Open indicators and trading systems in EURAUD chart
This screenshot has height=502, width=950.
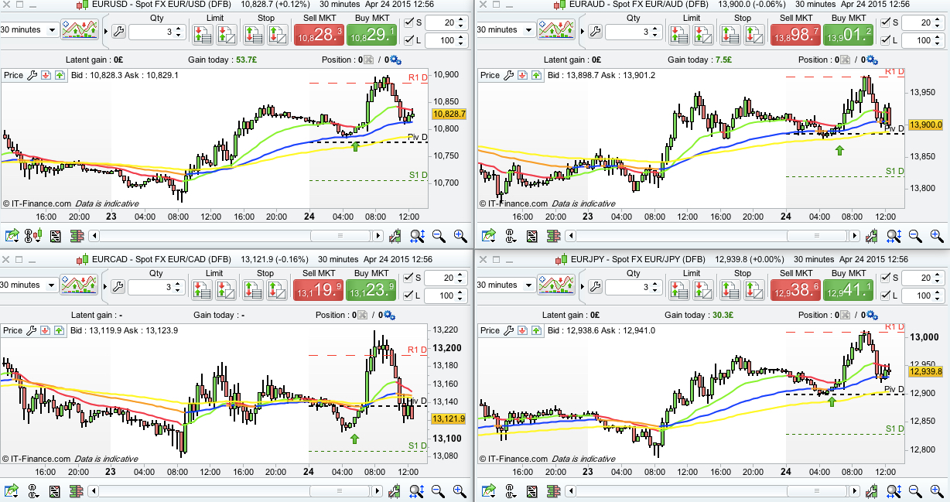[557, 31]
